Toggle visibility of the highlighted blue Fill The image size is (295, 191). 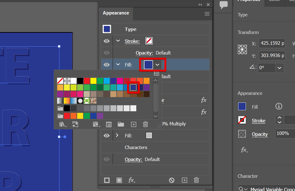click(x=107, y=65)
